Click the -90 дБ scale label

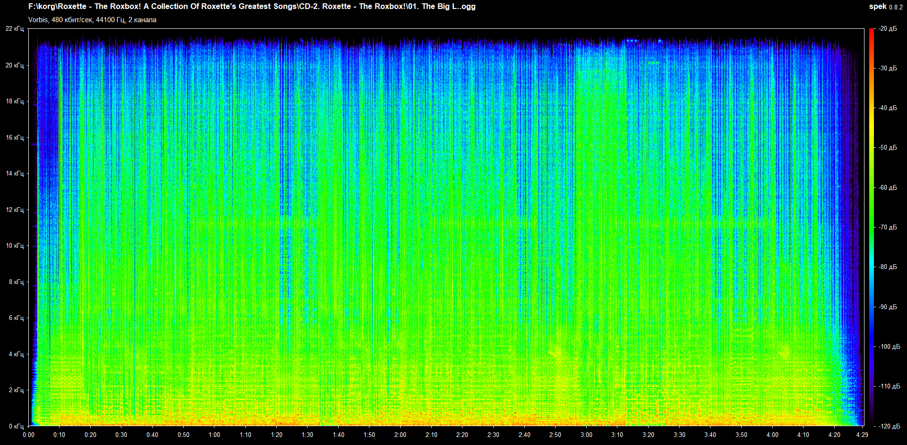click(888, 307)
